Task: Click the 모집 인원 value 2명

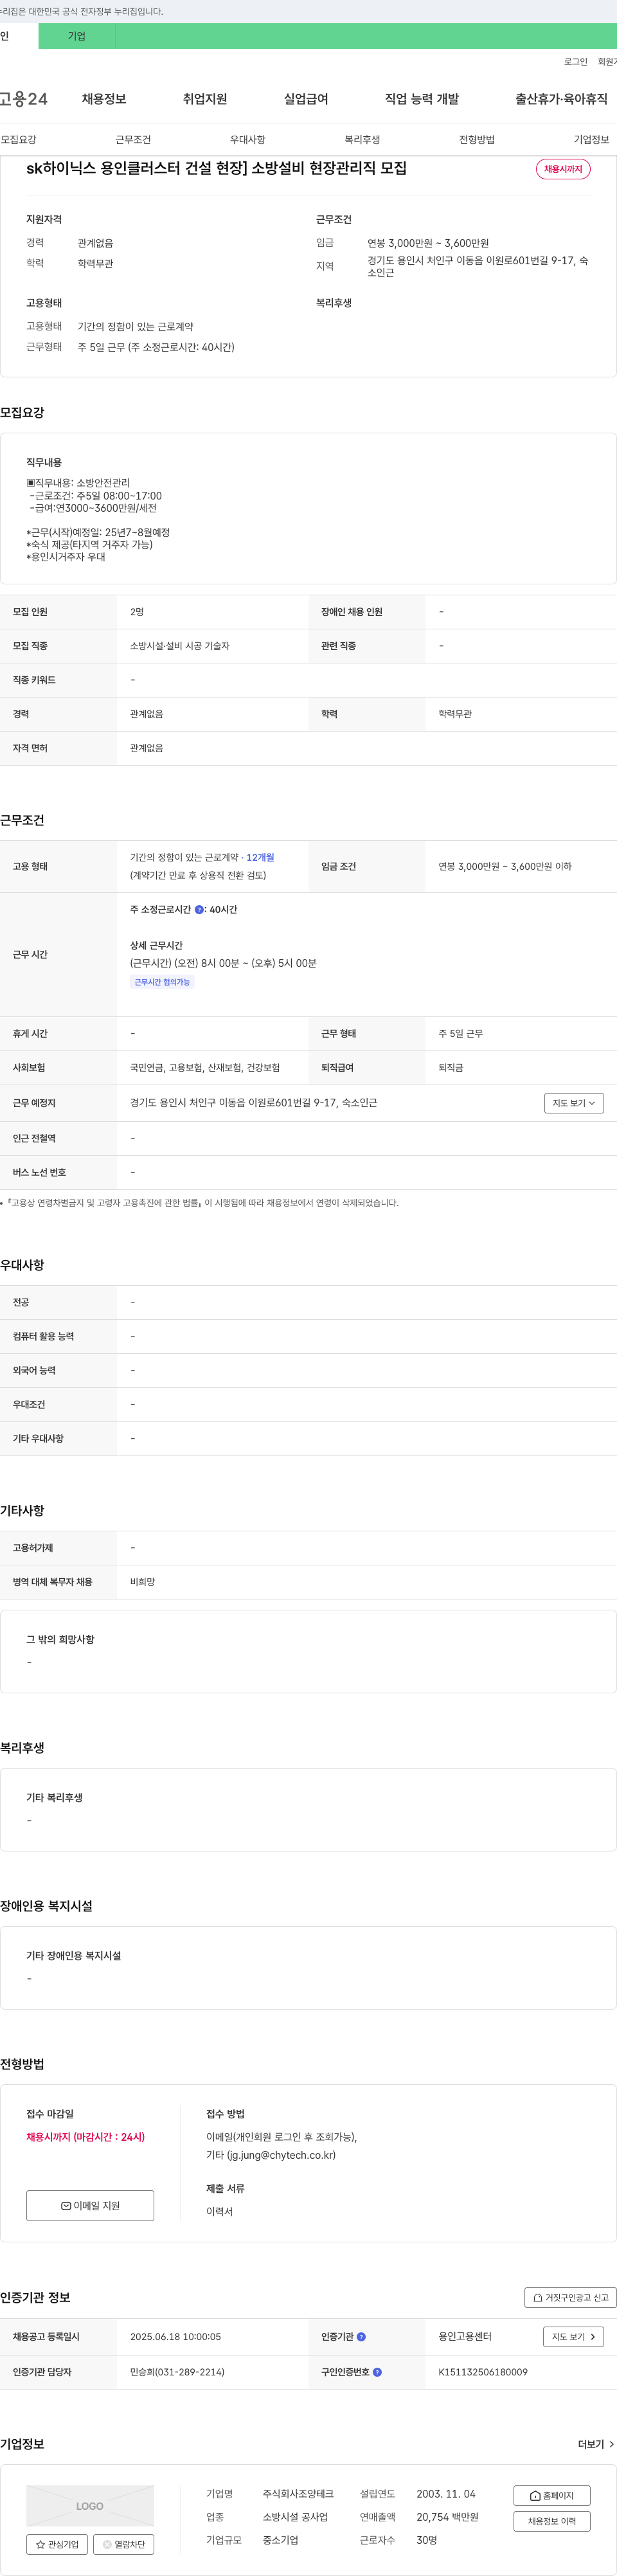Action: [137, 611]
